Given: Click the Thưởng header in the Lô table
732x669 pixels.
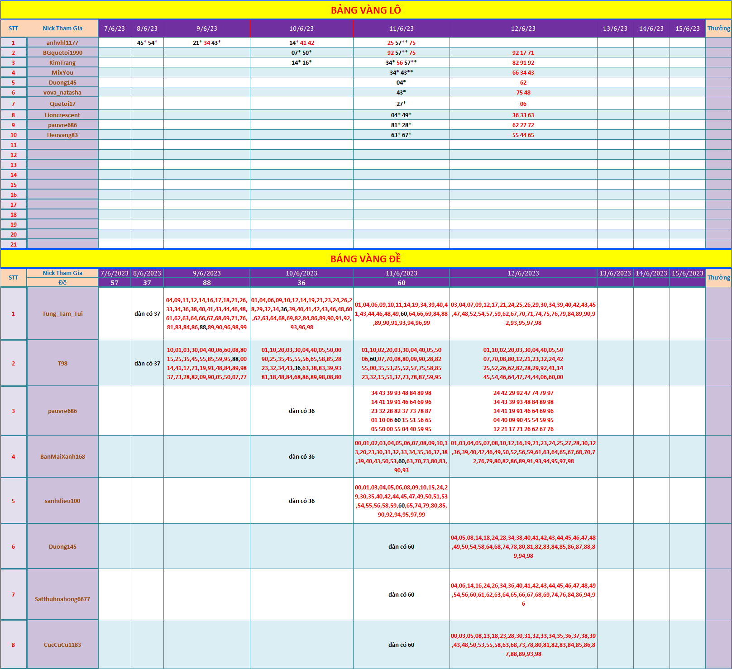Looking at the screenshot, I should 718,28.
